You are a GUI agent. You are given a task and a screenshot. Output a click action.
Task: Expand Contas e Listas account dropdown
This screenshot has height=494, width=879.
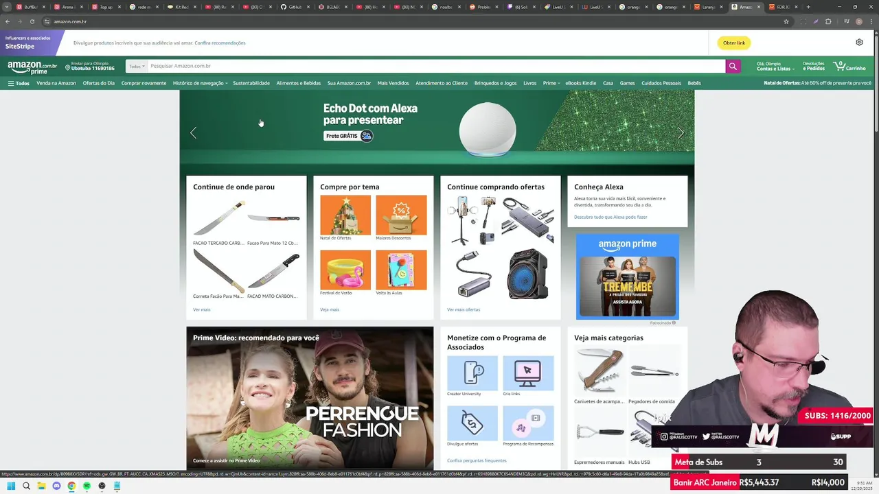pyautogui.click(x=775, y=66)
